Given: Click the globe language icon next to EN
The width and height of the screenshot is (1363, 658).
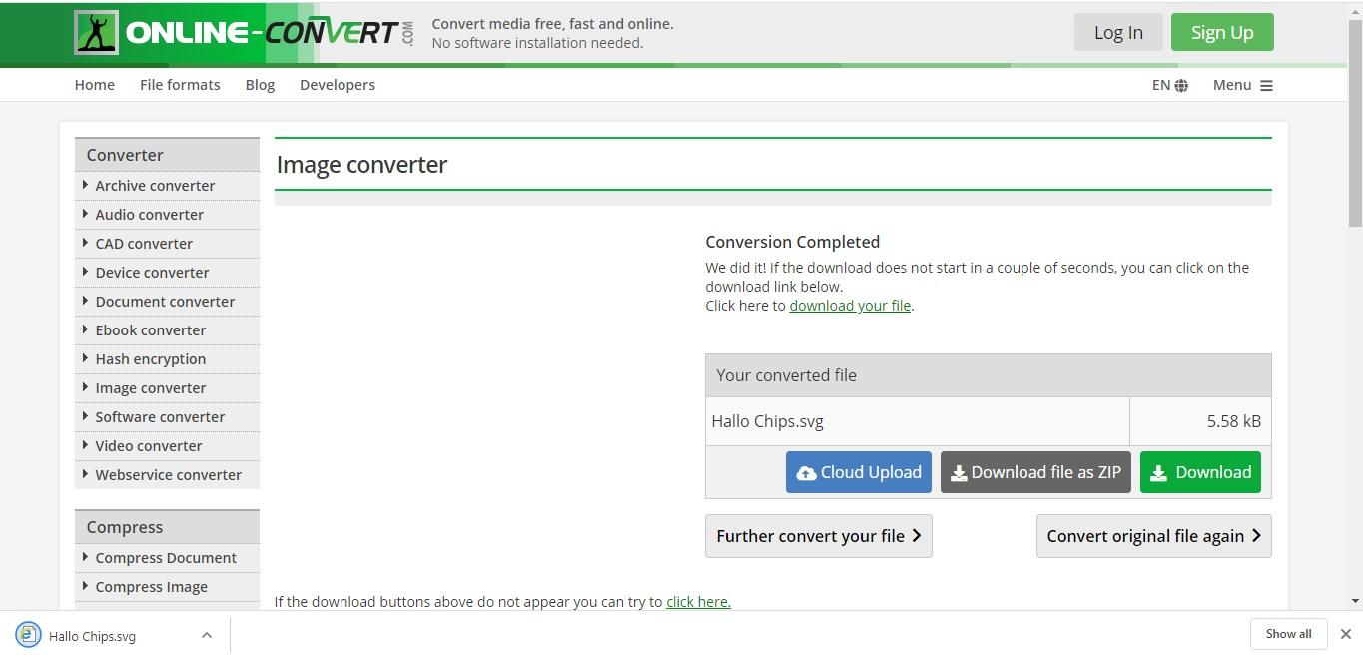Looking at the screenshot, I should click(1181, 86).
